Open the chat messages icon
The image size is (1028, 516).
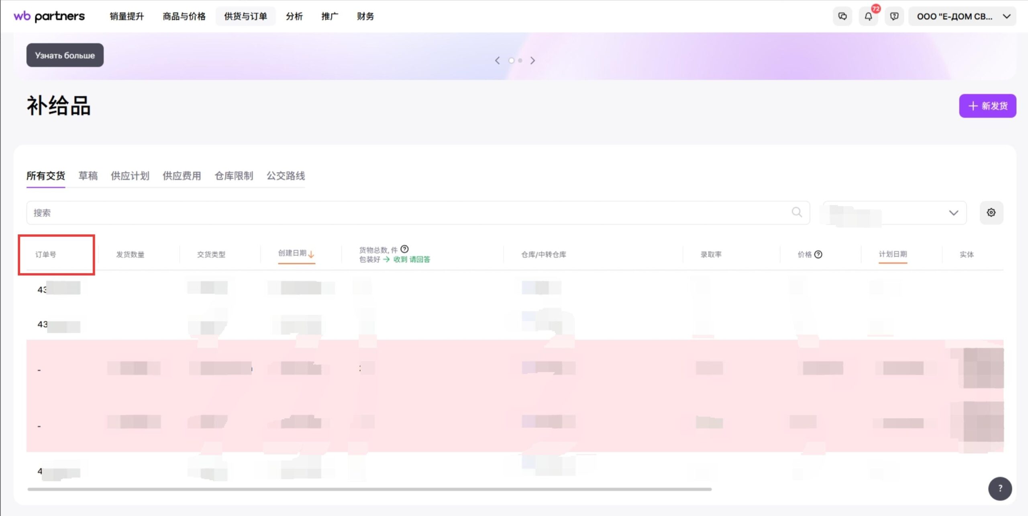(842, 16)
